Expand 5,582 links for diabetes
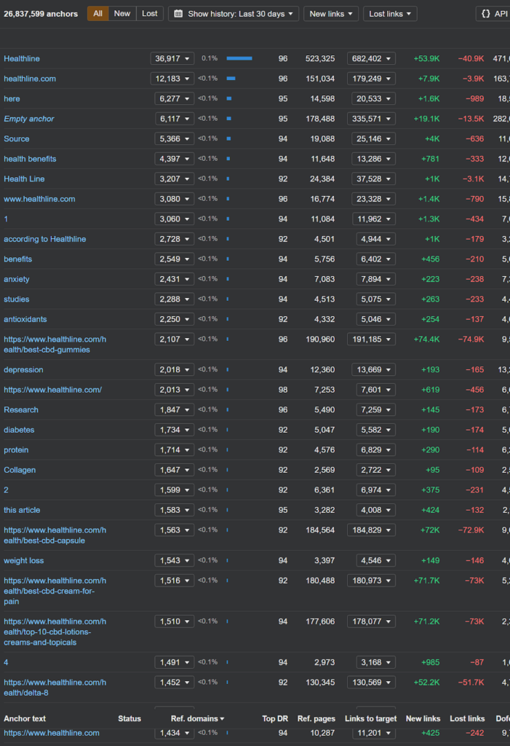The width and height of the screenshot is (510, 746). point(376,430)
